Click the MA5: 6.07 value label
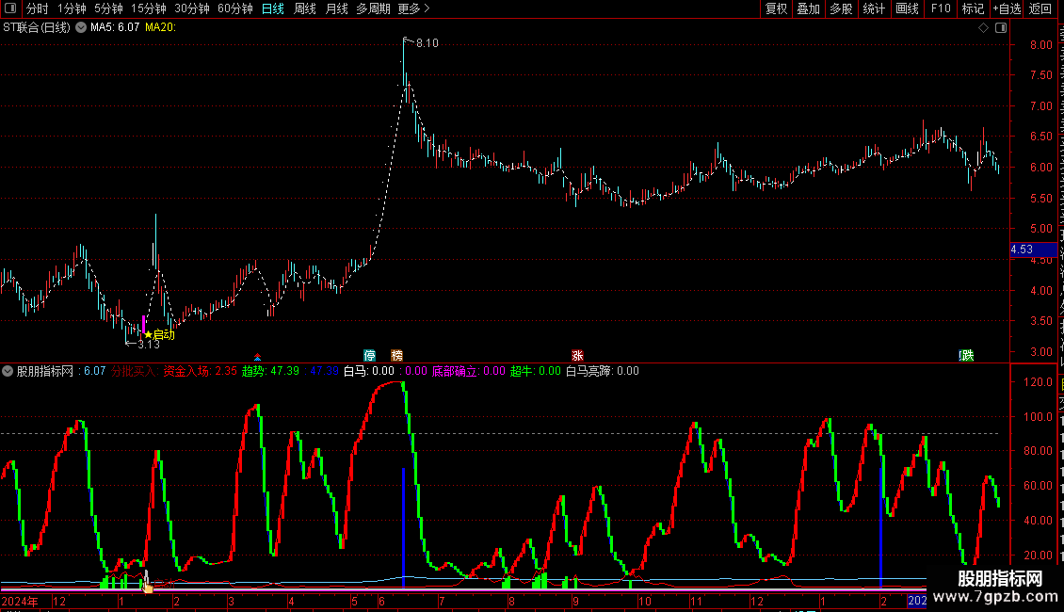This screenshot has width=1064, height=612. coord(115,27)
